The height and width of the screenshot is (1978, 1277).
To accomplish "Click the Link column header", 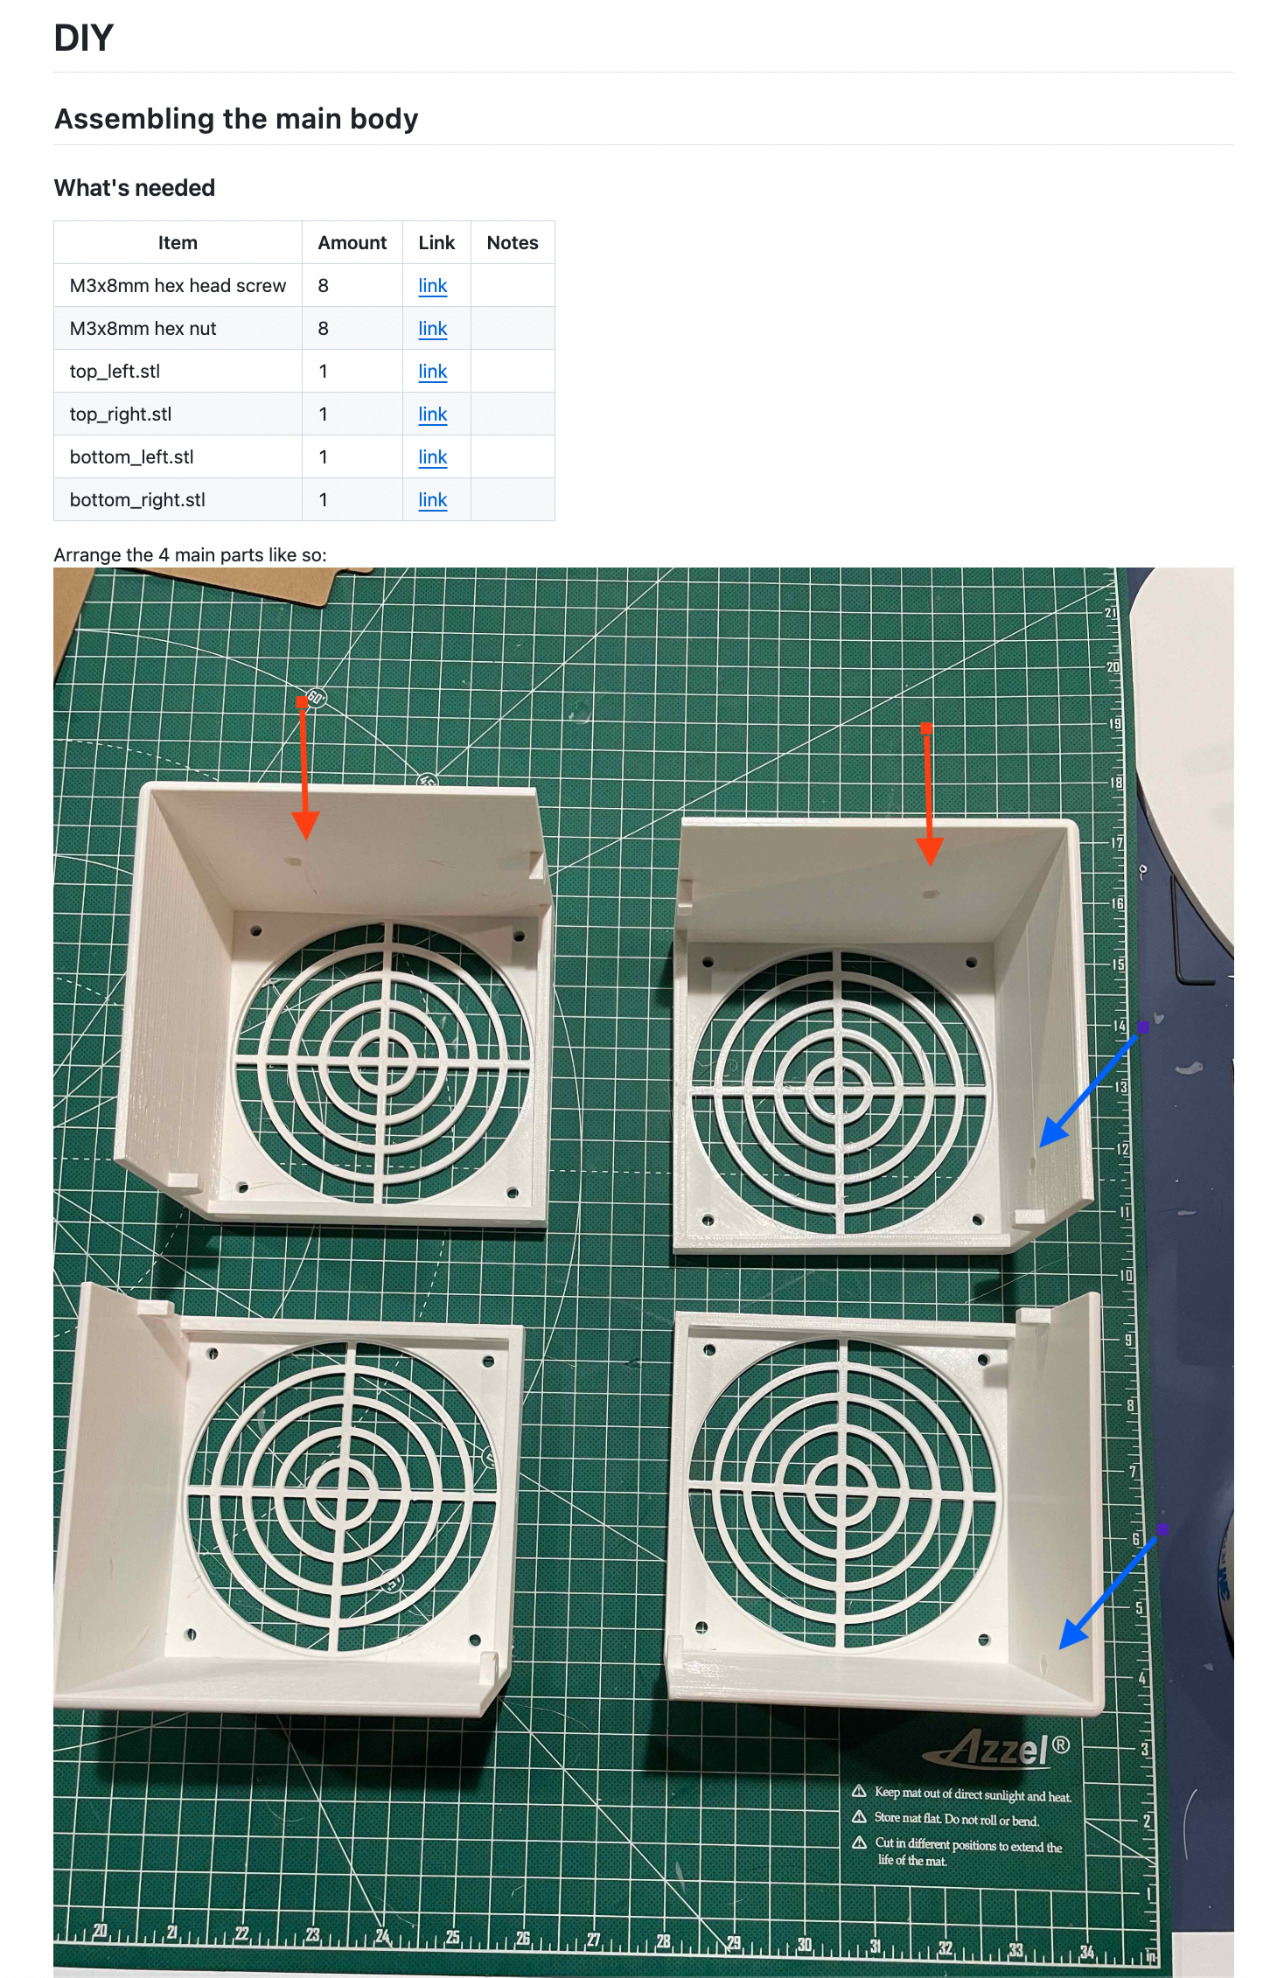I will [x=436, y=243].
